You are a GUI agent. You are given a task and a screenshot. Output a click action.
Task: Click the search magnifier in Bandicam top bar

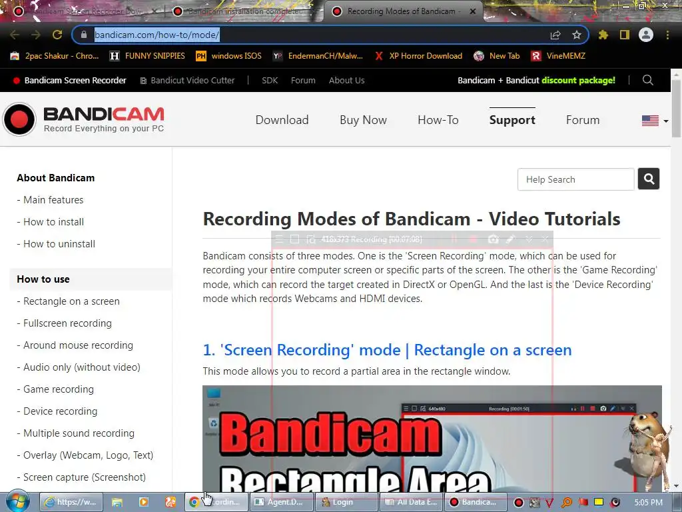pos(647,80)
